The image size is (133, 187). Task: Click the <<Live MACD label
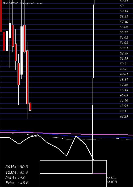click(x=112, y=180)
